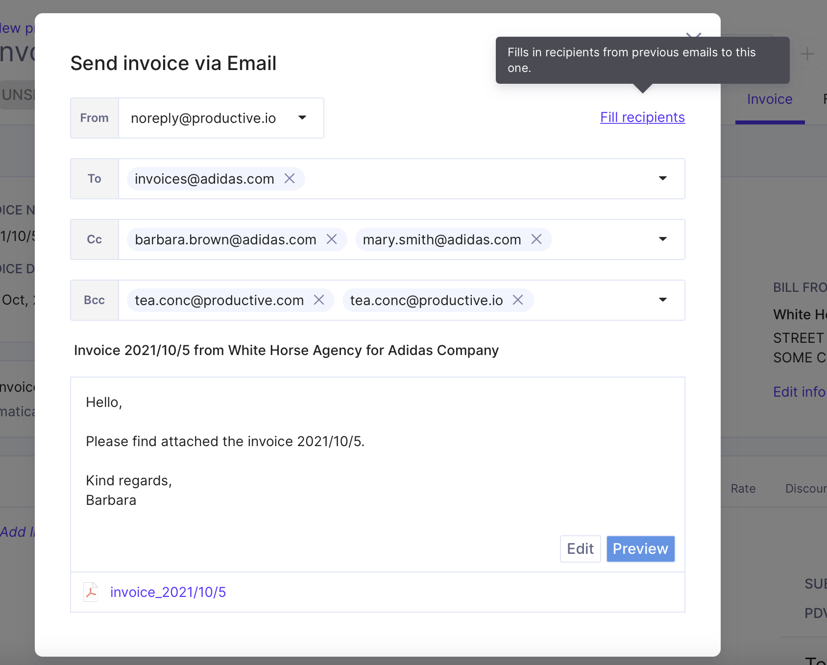The image size is (827, 665).
Task: Expand the Cc recipients dropdown
Action: click(x=663, y=239)
